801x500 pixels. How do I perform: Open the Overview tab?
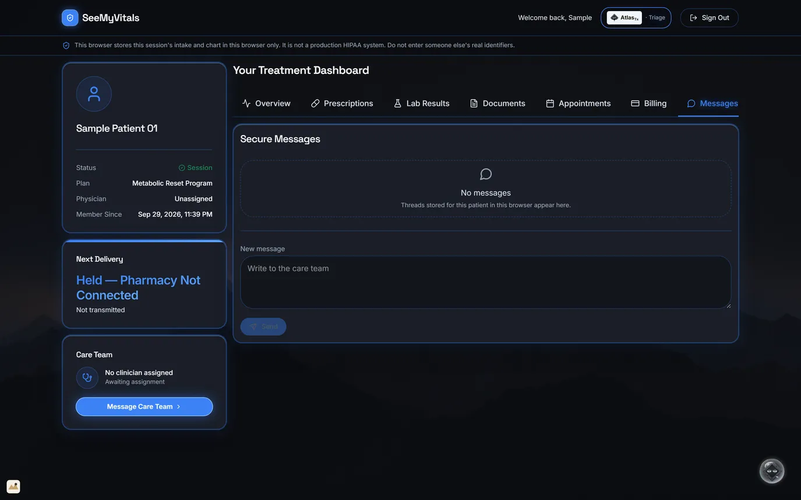(x=266, y=104)
